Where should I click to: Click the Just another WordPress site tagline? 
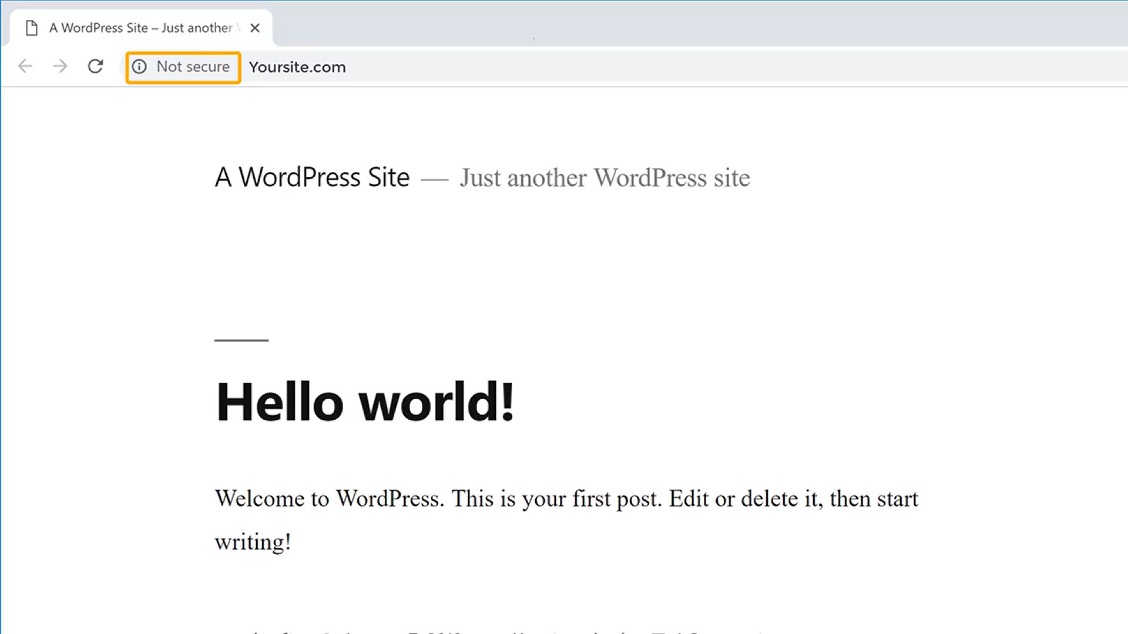(605, 178)
